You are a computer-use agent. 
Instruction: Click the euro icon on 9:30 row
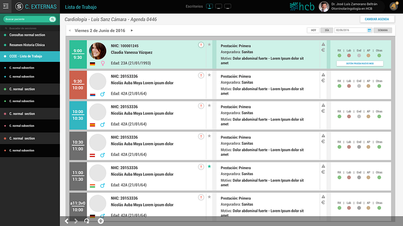pyautogui.click(x=323, y=80)
